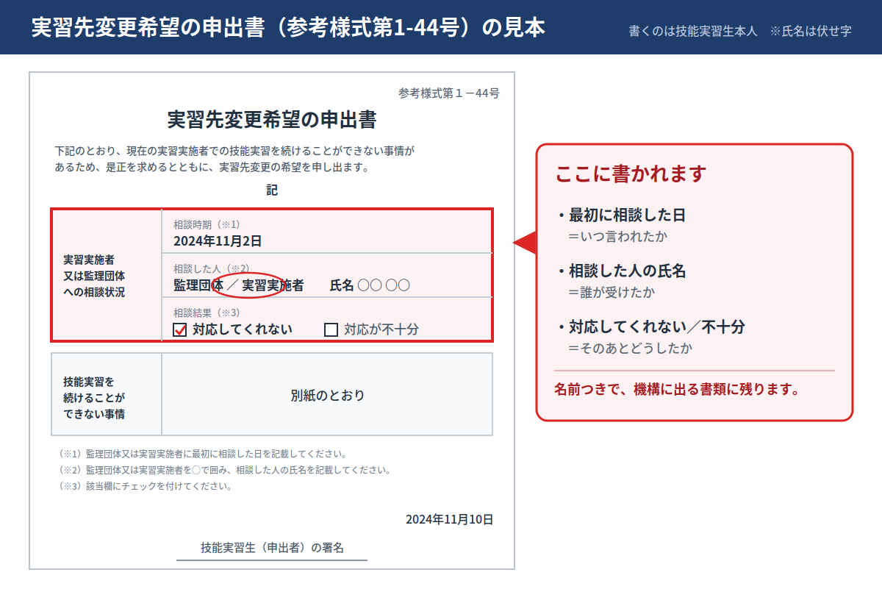This screenshot has width=882, height=603.
Task: Click the date 2024年11月2日 in 相談時期
Action: pyautogui.click(x=218, y=240)
